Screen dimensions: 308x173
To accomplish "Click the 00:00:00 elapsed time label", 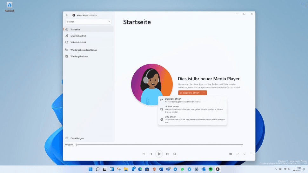I will coord(69,145).
